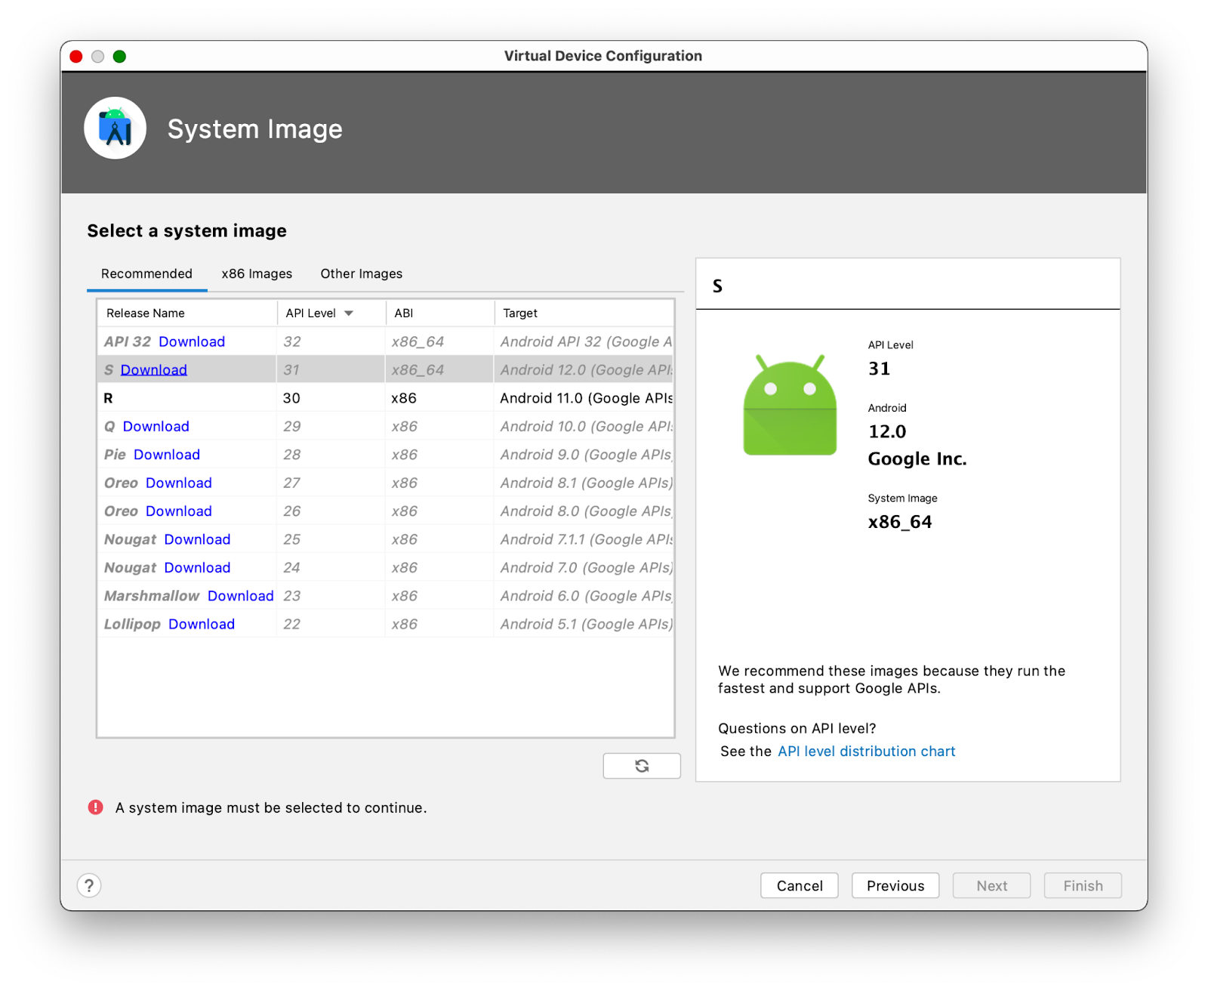This screenshot has height=991, width=1208.
Task: Sort by the ABI column header
Action: [x=402, y=312]
